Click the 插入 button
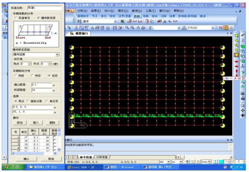This screenshot has height=172, width=249. (x=36, y=122)
